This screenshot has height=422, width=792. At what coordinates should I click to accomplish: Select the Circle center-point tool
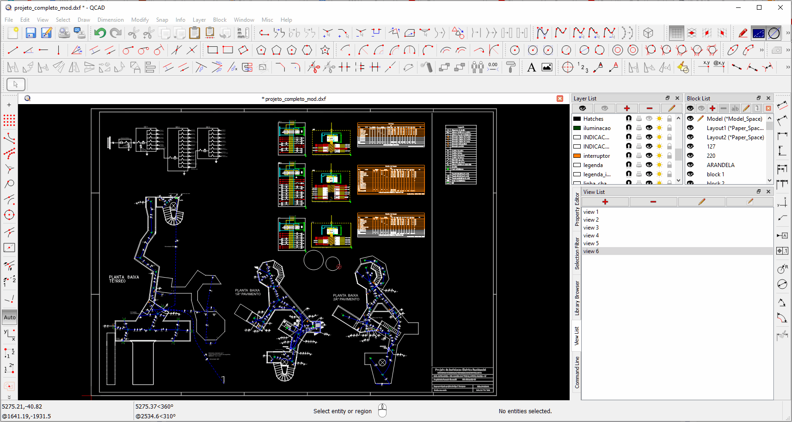click(x=515, y=50)
